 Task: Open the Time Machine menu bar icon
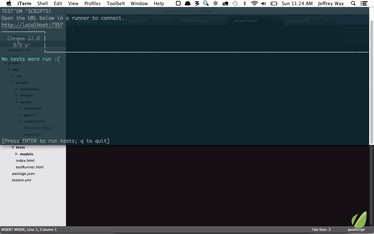pyautogui.click(x=235, y=3)
